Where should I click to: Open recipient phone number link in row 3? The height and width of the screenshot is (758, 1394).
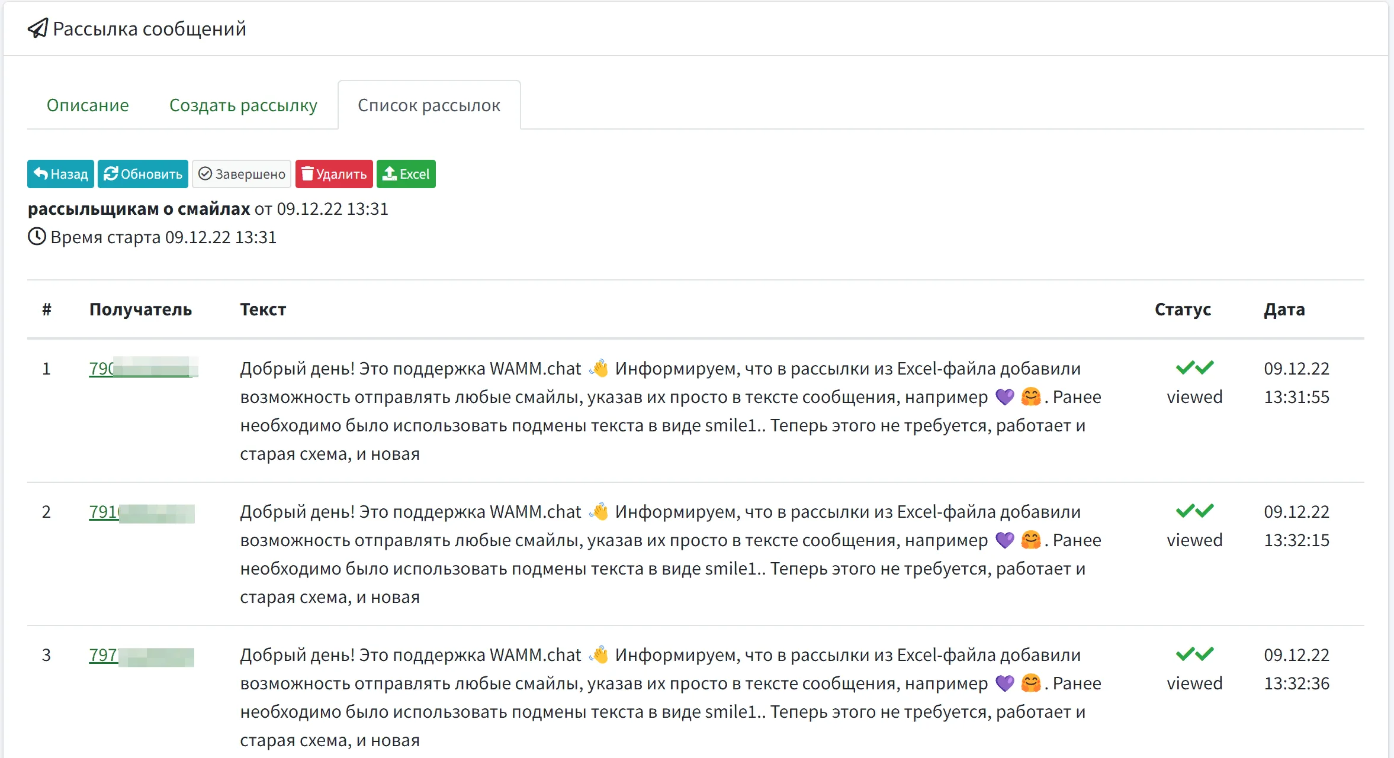[x=142, y=655]
